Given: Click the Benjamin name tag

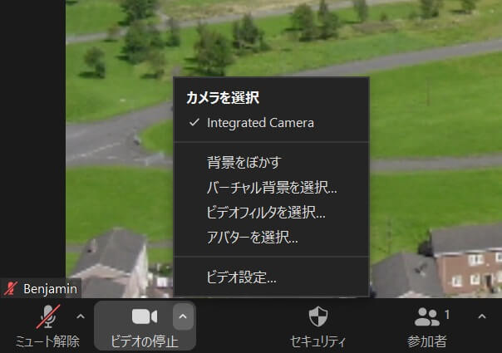Looking at the screenshot, I should pyautogui.click(x=50, y=289).
